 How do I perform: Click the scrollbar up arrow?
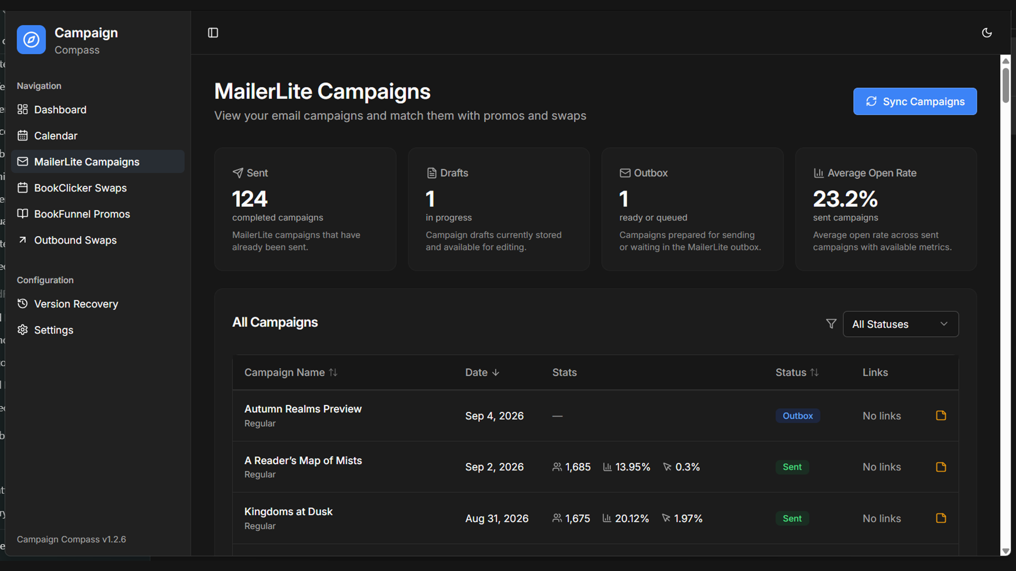click(1005, 61)
